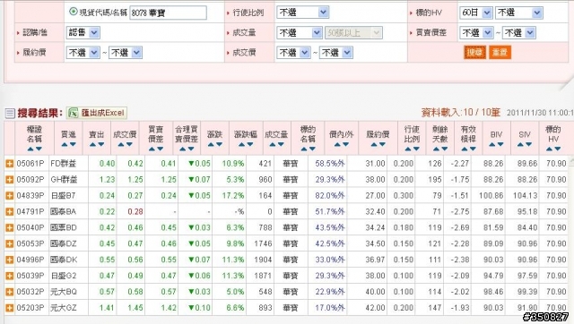Open 行使比例 dropdown
This screenshot has width=574, height=324.
303,13
